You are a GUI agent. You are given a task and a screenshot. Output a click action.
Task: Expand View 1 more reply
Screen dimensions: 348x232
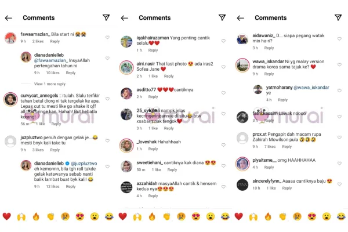click(50, 84)
